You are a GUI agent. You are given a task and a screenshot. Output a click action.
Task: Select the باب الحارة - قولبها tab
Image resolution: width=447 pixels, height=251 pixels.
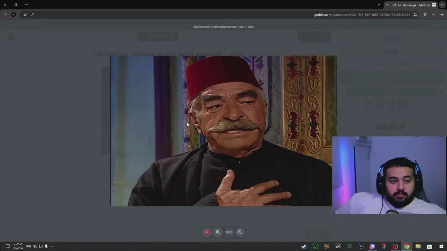pyautogui.click(x=411, y=5)
